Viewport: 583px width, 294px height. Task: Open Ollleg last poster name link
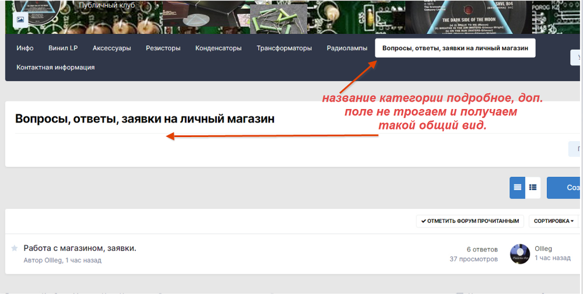coord(543,249)
